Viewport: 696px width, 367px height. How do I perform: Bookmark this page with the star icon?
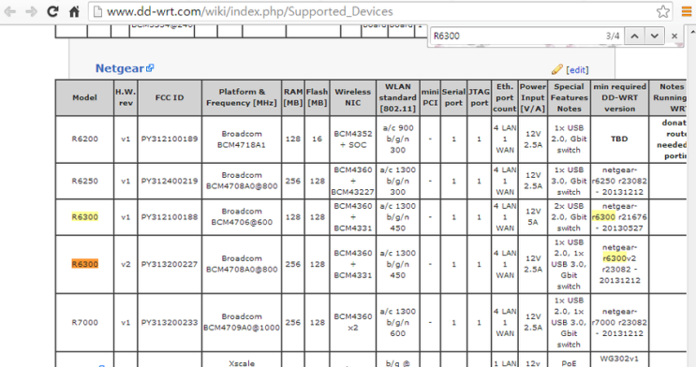click(663, 11)
